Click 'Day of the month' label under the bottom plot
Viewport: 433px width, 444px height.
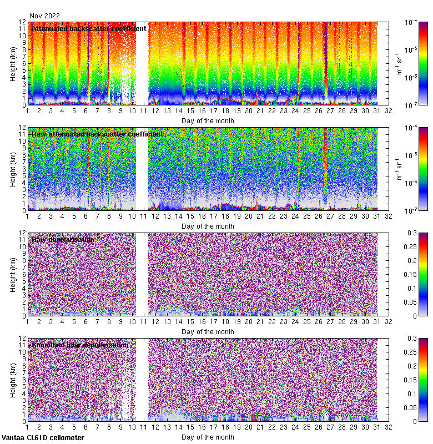tap(208, 437)
